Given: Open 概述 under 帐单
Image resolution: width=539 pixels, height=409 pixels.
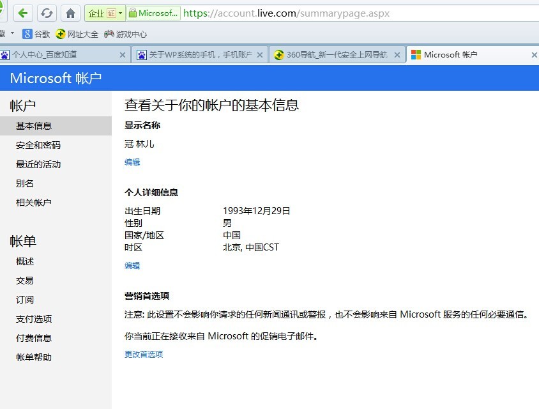Looking at the screenshot, I should point(25,261).
